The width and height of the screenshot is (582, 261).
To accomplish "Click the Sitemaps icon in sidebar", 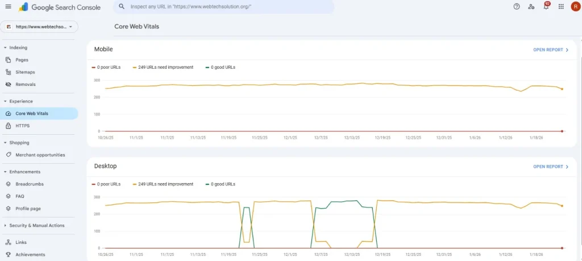I will pos(9,72).
